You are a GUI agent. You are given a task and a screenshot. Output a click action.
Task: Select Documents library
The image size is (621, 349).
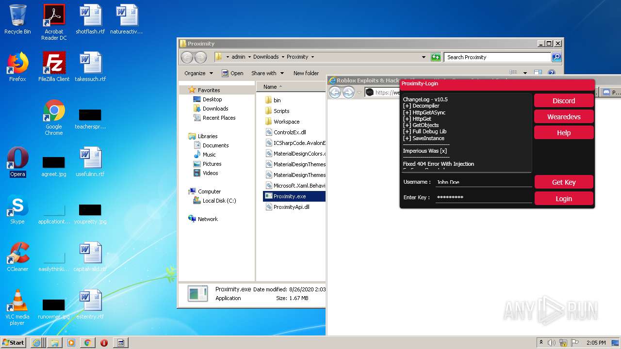point(215,145)
